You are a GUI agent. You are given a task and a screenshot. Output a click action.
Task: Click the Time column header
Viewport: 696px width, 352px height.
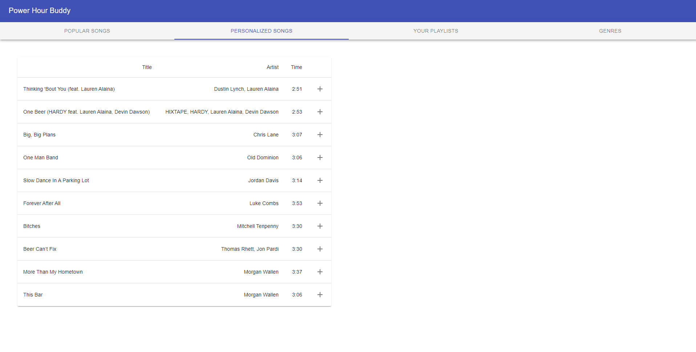tap(296, 67)
